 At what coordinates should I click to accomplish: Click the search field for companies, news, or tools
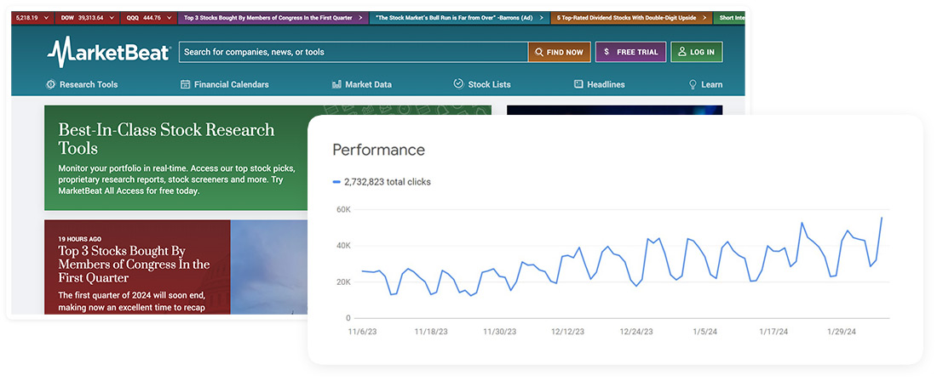pyautogui.click(x=354, y=52)
